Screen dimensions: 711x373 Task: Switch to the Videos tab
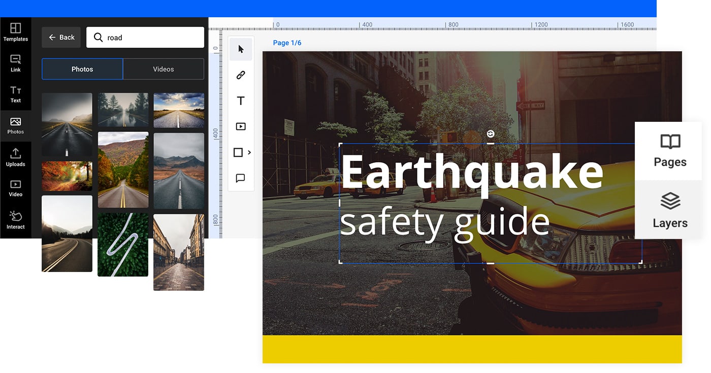coord(163,69)
